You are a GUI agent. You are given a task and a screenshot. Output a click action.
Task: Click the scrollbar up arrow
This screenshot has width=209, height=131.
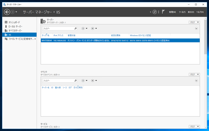click(205, 18)
